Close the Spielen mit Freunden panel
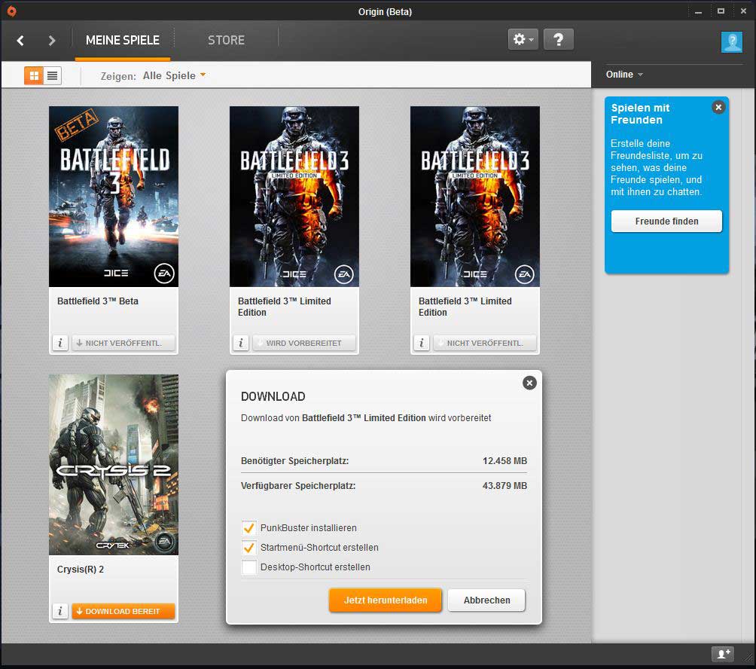 click(718, 107)
